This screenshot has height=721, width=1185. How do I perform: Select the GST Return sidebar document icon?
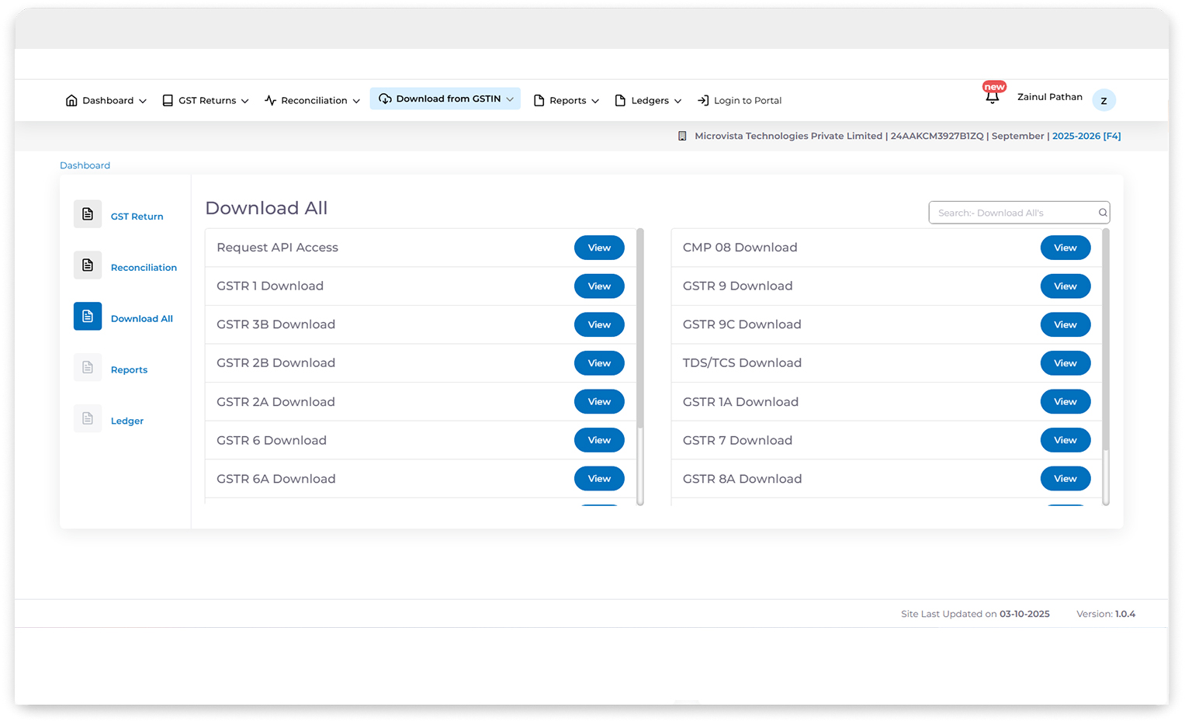click(87, 213)
